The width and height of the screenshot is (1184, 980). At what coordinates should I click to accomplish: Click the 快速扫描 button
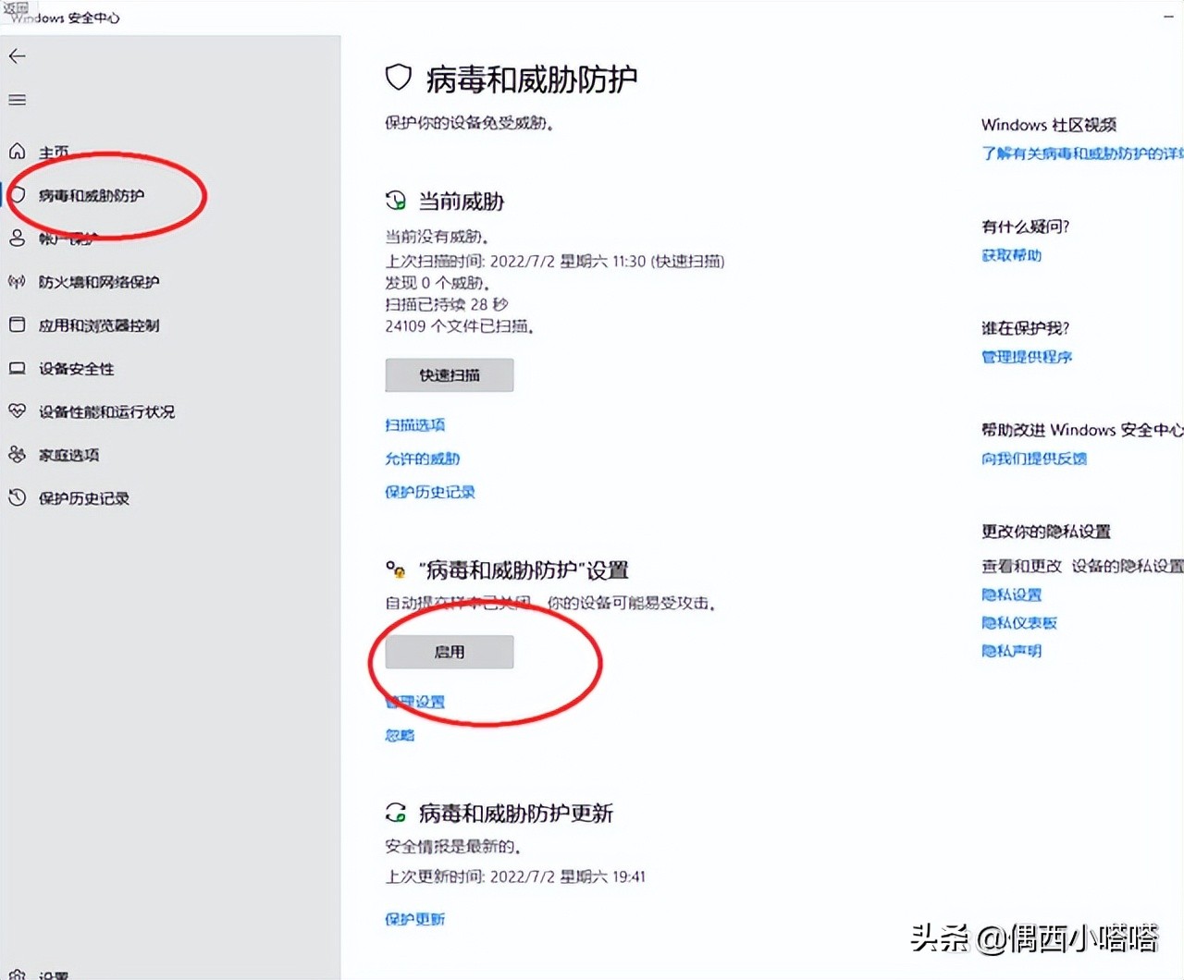click(449, 374)
